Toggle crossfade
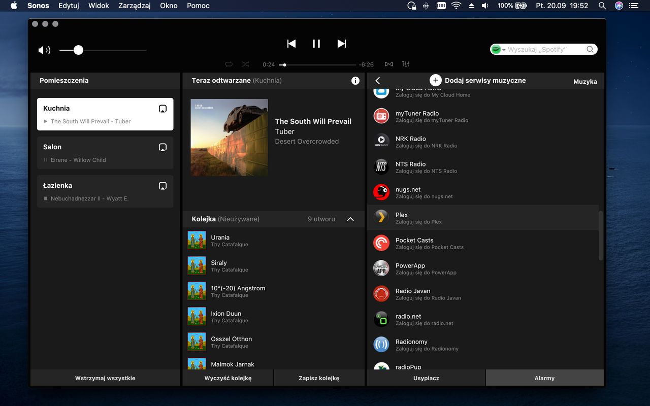The width and height of the screenshot is (650, 406). coord(389,64)
